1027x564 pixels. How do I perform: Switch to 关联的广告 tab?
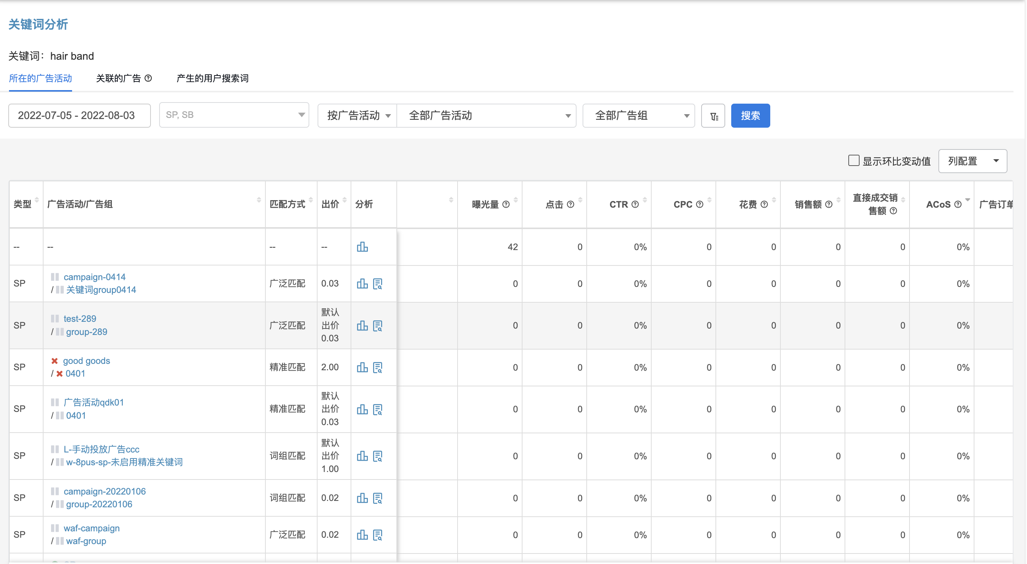pyautogui.click(x=118, y=78)
